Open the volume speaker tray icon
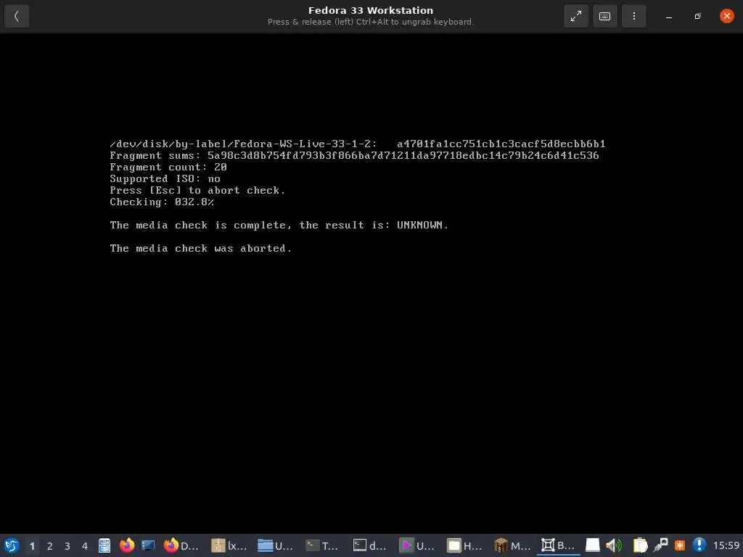 pyautogui.click(x=614, y=545)
